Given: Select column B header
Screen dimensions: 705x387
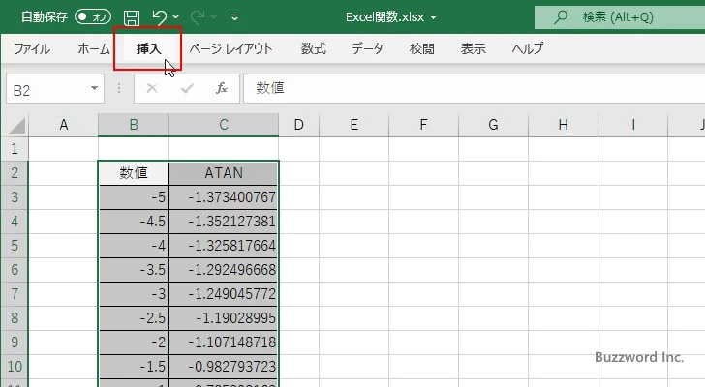Looking at the screenshot, I should click(x=133, y=125).
